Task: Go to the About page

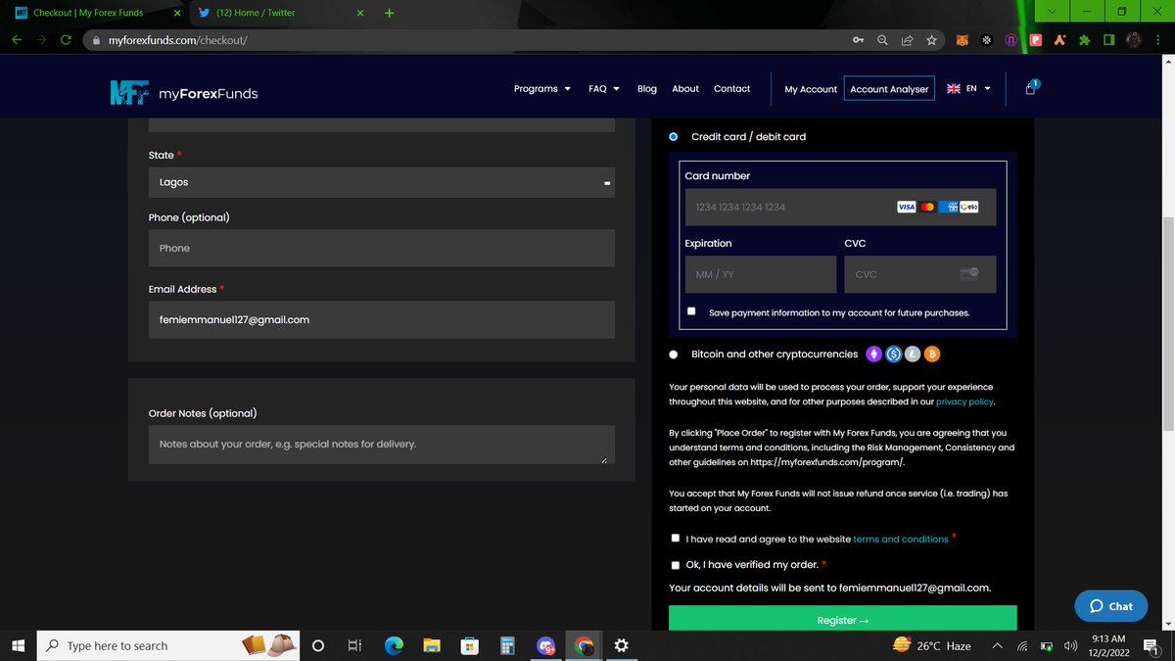Action: pos(685,89)
